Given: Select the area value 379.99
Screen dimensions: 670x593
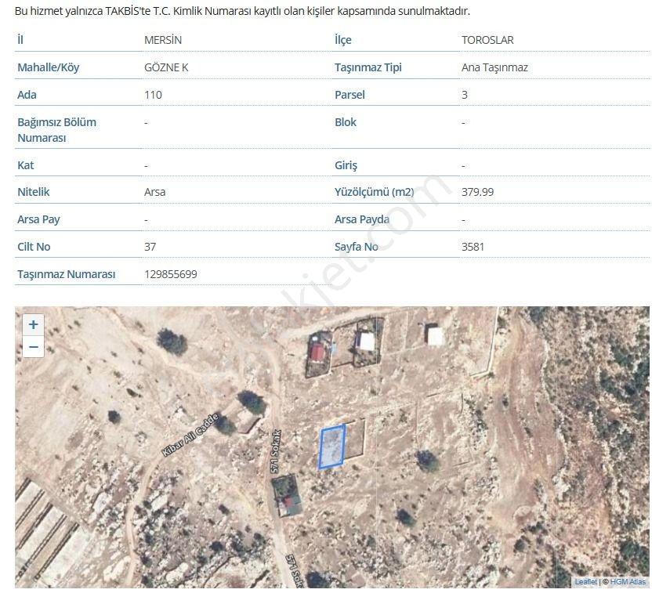Looking at the screenshot, I should click(x=477, y=192).
